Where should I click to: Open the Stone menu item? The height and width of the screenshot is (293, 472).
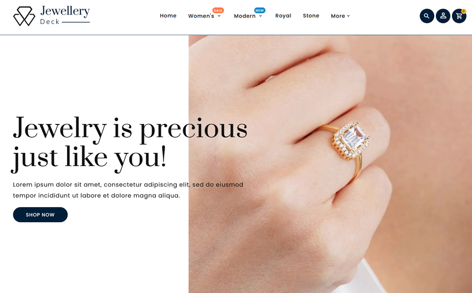pyautogui.click(x=311, y=16)
